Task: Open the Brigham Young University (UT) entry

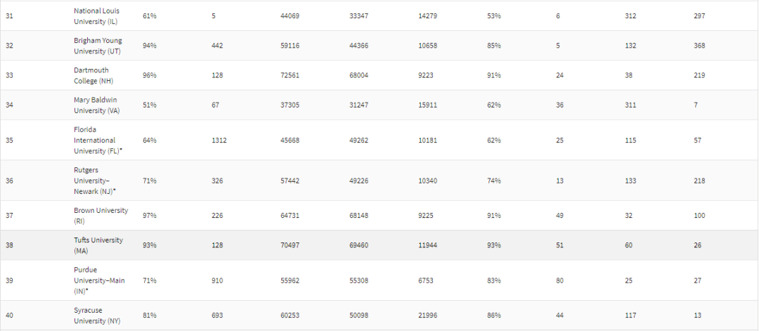Action: coord(98,46)
